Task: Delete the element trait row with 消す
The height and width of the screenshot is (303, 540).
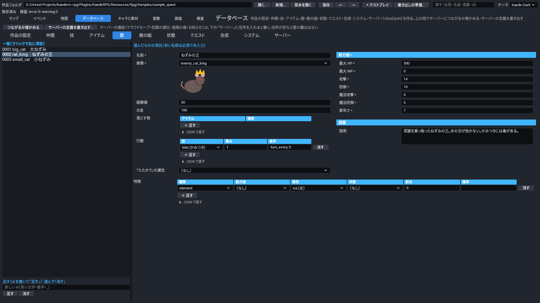Action: tap(526, 188)
